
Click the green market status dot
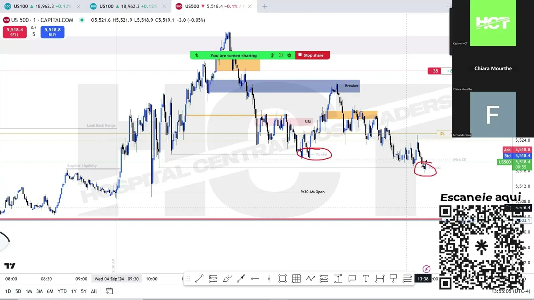pyautogui.click(x=82, y=20)
